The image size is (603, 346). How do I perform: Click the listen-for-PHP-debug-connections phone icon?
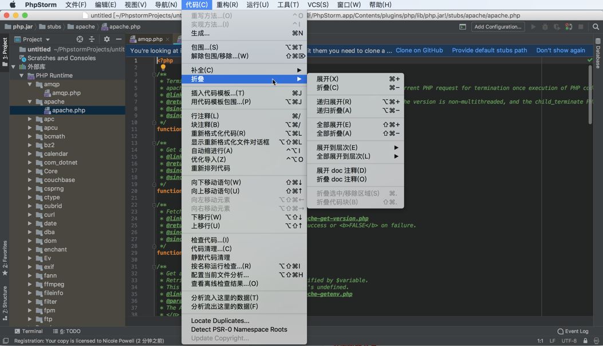pos(569,27)
